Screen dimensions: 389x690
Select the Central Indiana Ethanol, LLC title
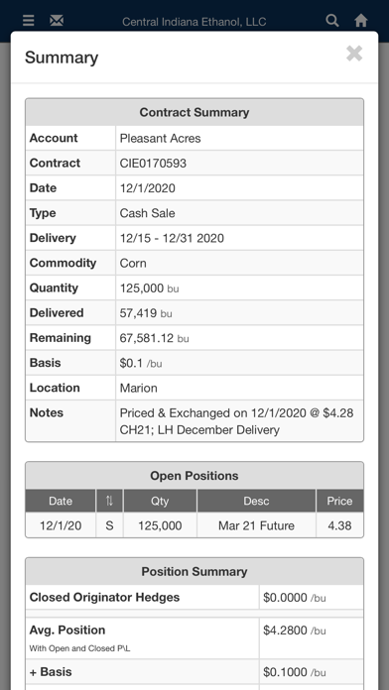coord(194,22)
